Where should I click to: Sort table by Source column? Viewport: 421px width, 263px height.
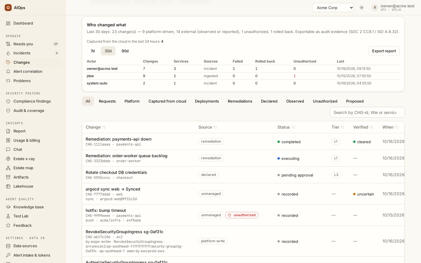coord(208,127)
